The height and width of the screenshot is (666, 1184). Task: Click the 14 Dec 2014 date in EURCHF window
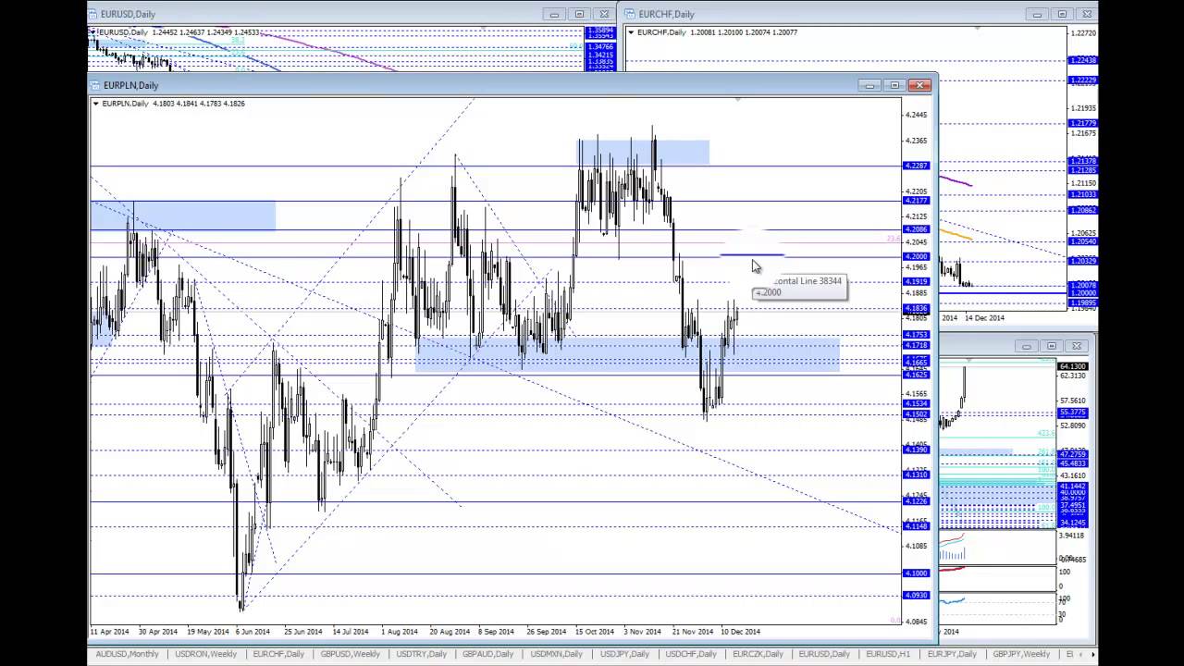point(984,318)
